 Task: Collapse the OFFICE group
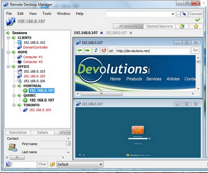8,67
